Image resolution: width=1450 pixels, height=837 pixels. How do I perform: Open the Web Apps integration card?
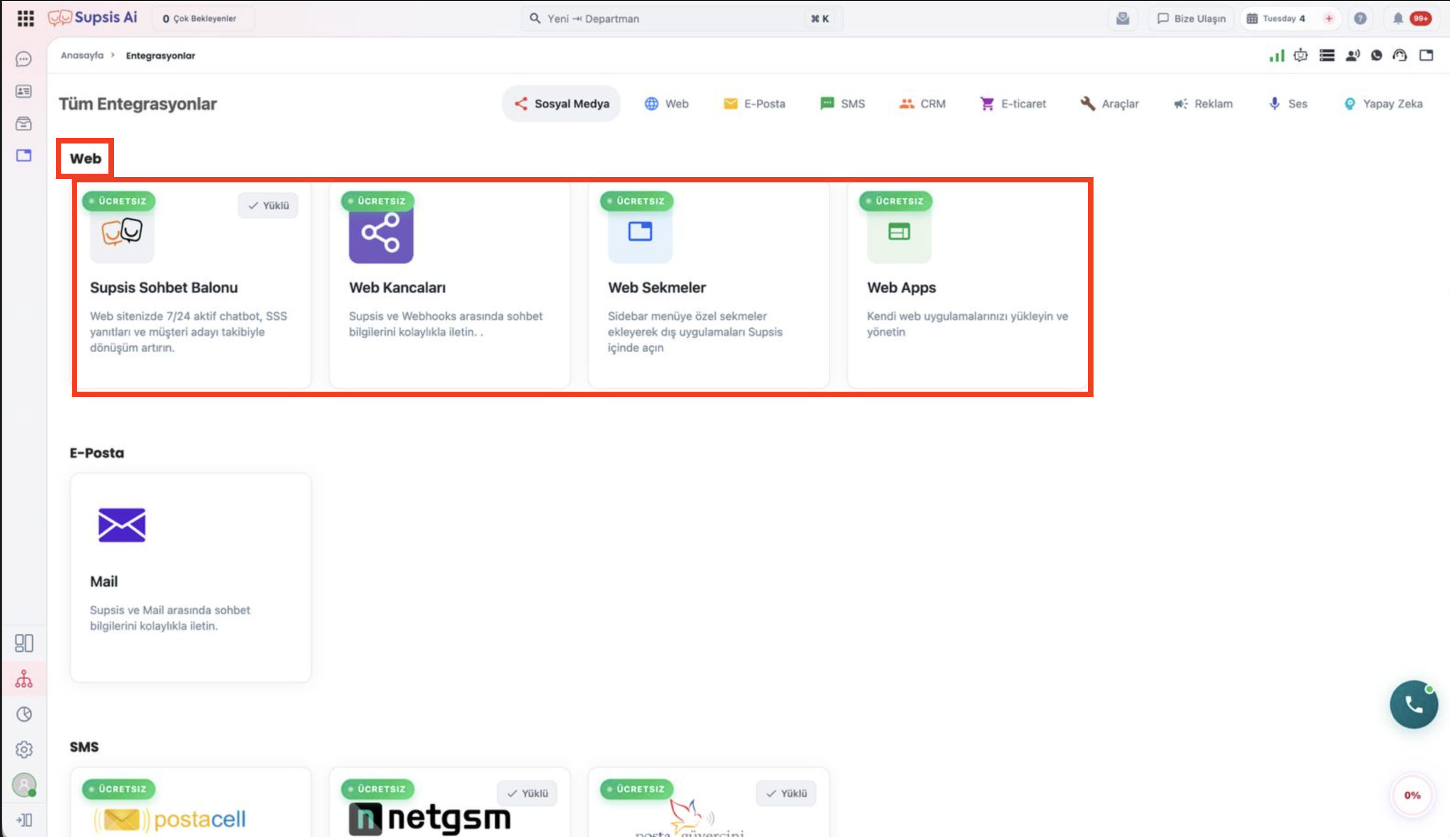point(968,284)
